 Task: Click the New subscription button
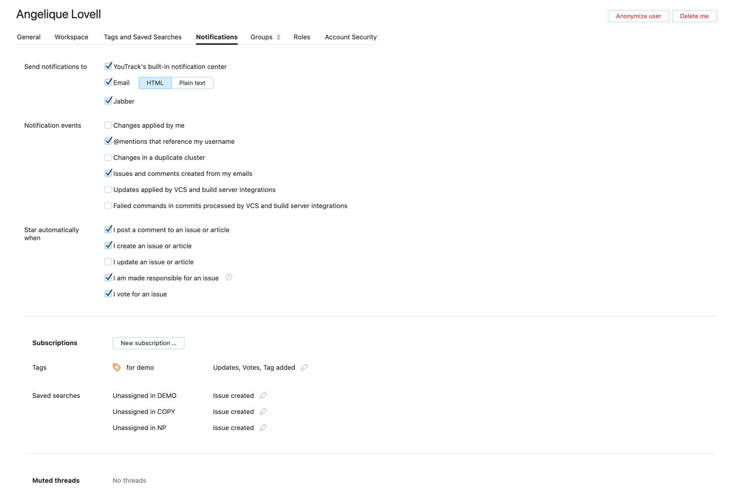click(148, 343)
